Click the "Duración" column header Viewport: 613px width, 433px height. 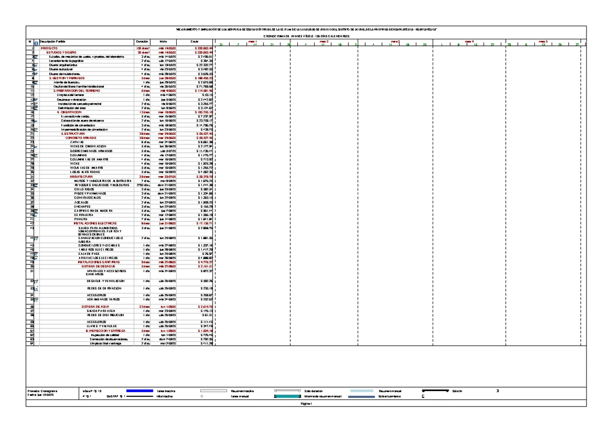click(142, 41)
